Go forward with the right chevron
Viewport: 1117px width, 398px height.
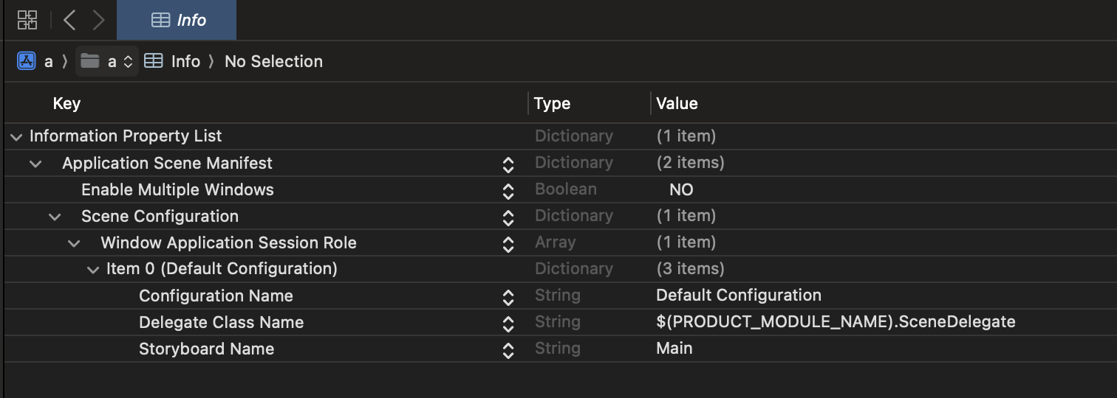[98, 20]
